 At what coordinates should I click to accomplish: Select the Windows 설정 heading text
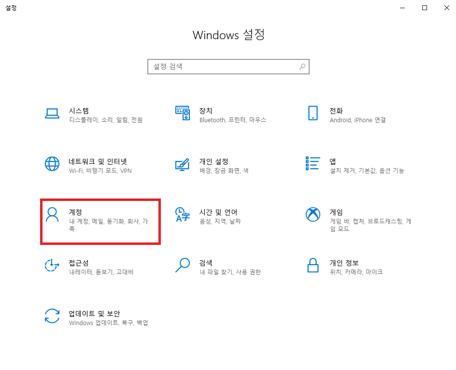point(228,35)
